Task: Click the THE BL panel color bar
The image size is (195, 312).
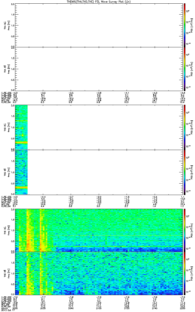Action: (184, 230)
